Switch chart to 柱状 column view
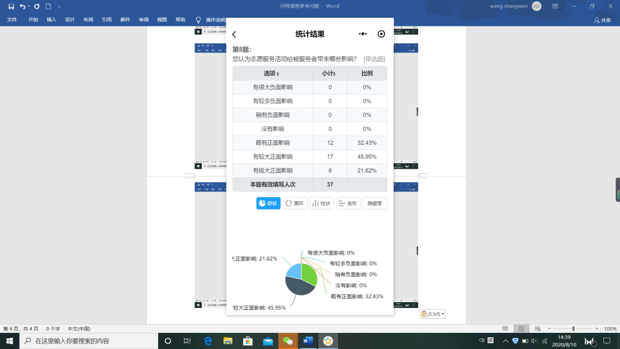This screenshot has width=620, height=349. (x=321, y=203)
